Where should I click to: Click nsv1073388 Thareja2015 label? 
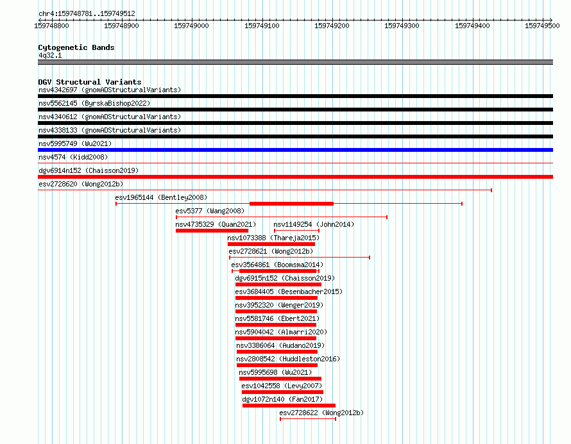tap(273, 238)
